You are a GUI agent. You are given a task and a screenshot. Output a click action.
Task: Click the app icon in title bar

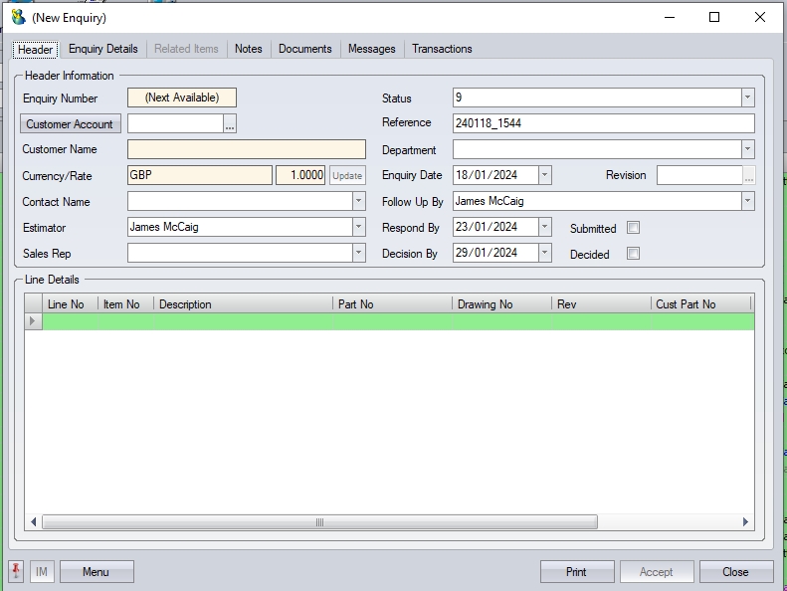pyautogui.click(x=18, y=17)
